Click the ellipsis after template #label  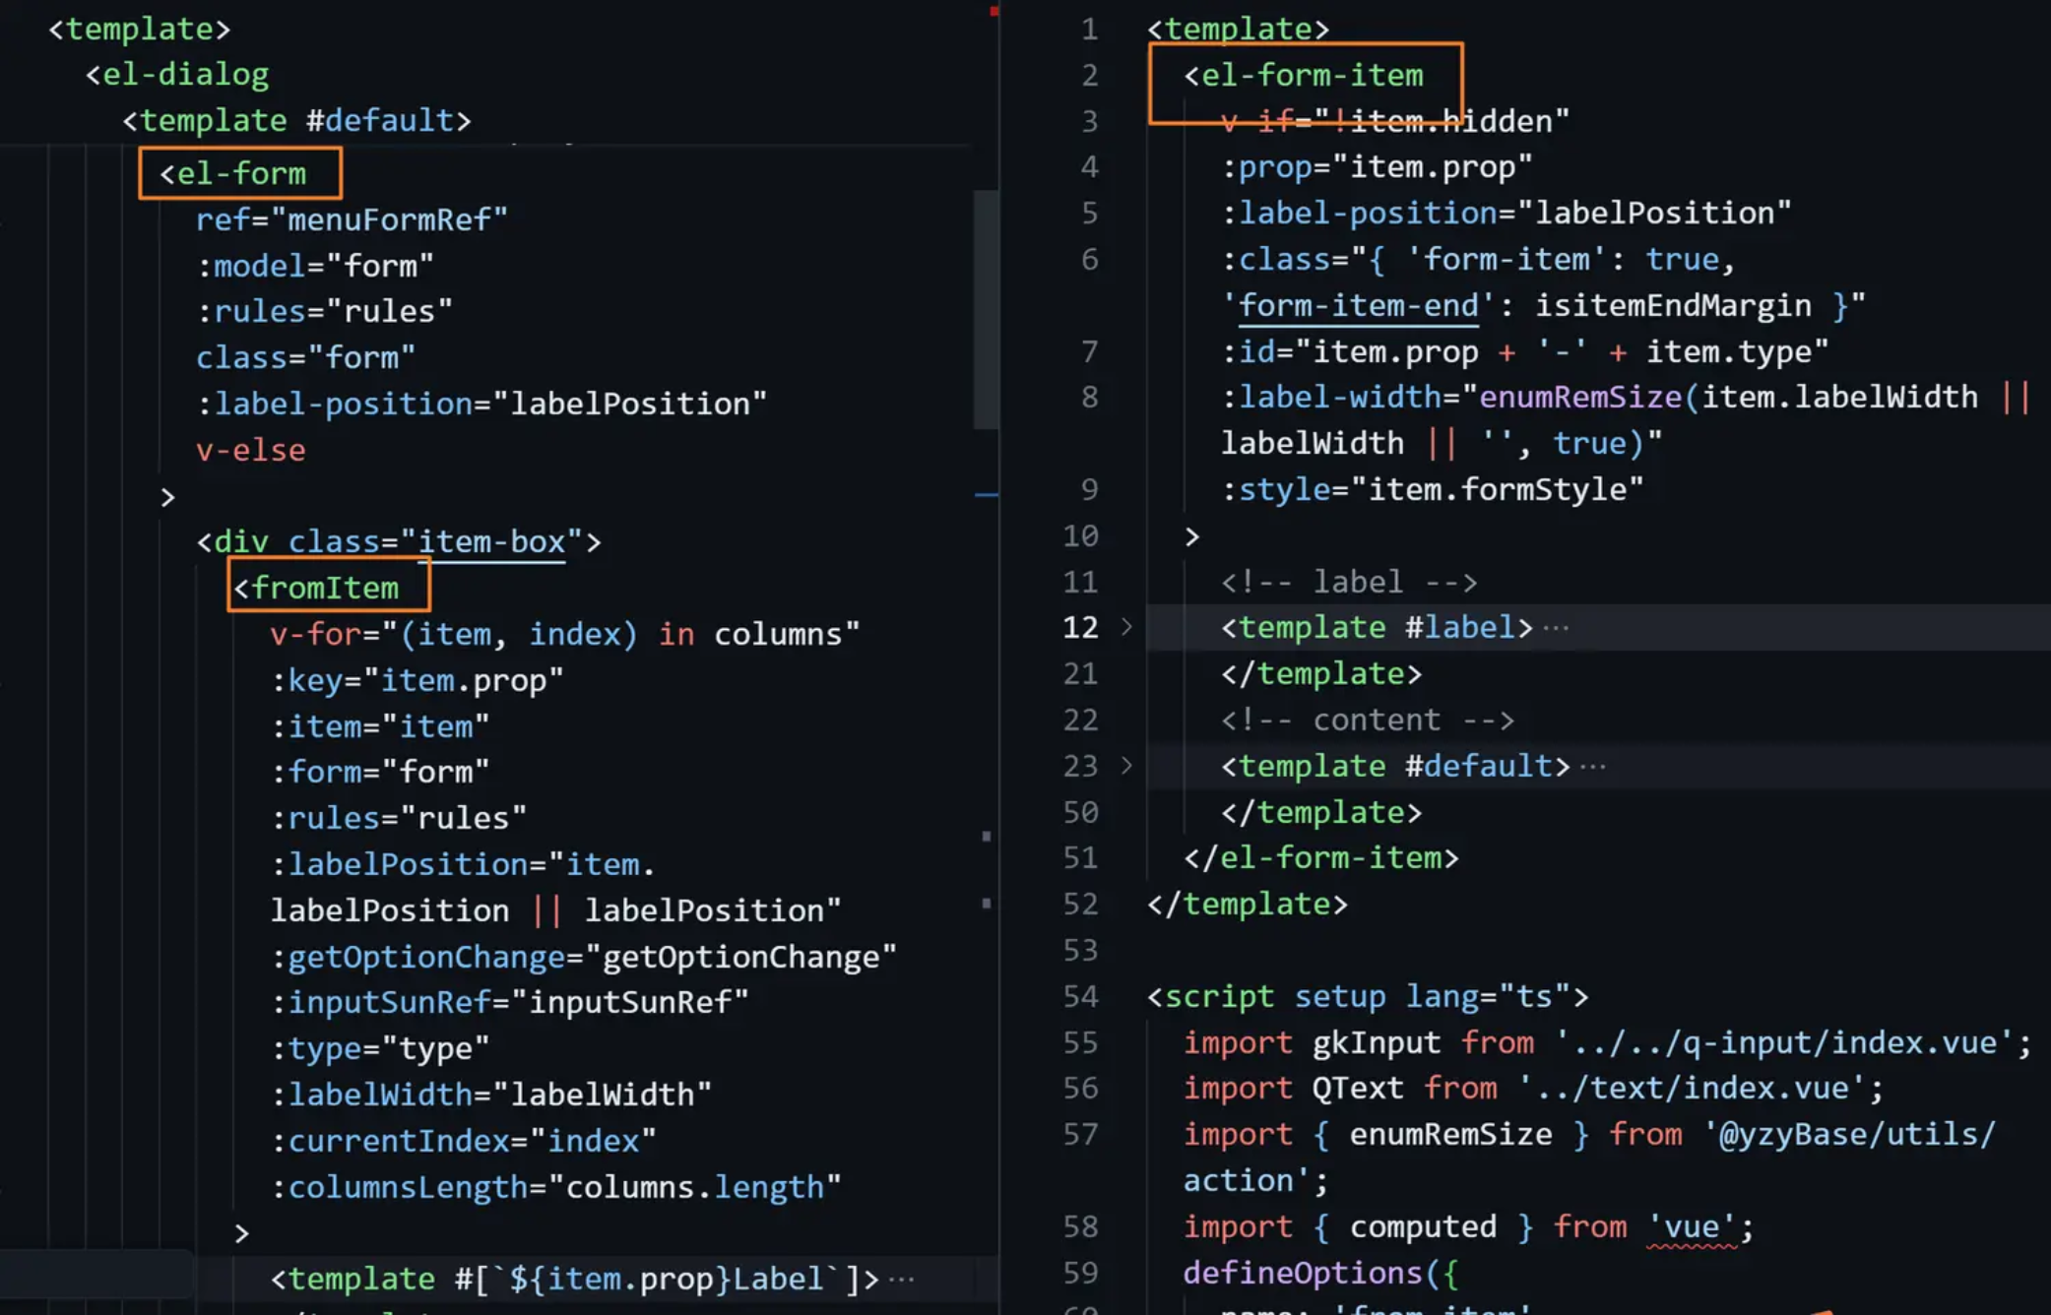click(x=1556, y=628)
